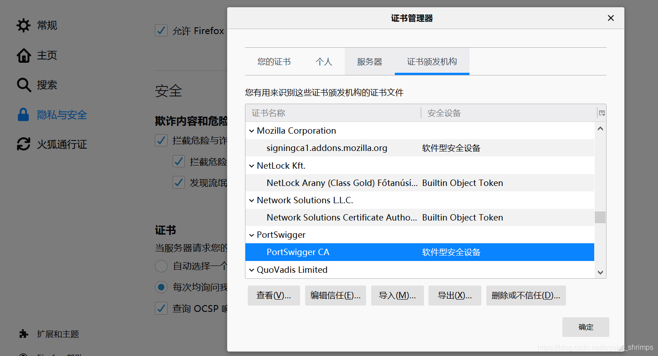This screenshot has height=356, width=658.
Task: Click the 确定 button
Action: pos(586,327)
